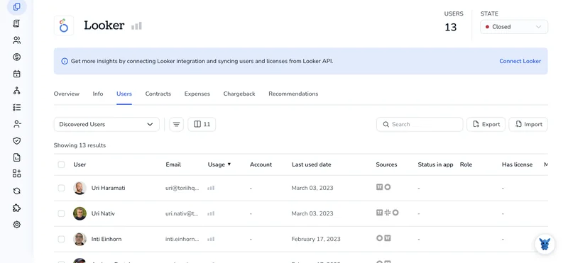Screen dimensions: 568x263
Task: Click the blue monster chat widget
Action: pos(545,244)
